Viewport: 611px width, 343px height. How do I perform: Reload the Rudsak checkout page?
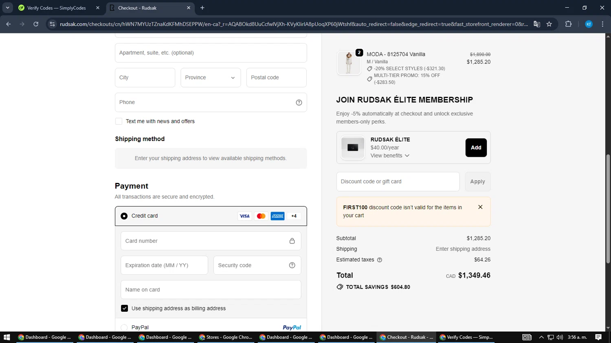(x=36, y=24)
